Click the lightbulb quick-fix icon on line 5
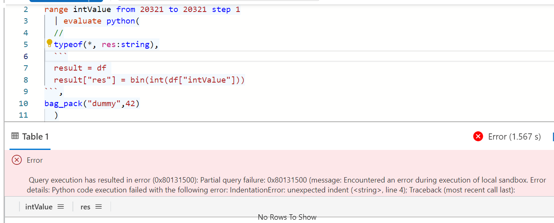This screenshot has height=223, width=554. coord(49,43)
